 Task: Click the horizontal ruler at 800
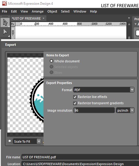pyautogui.click(x=79, y=24)
